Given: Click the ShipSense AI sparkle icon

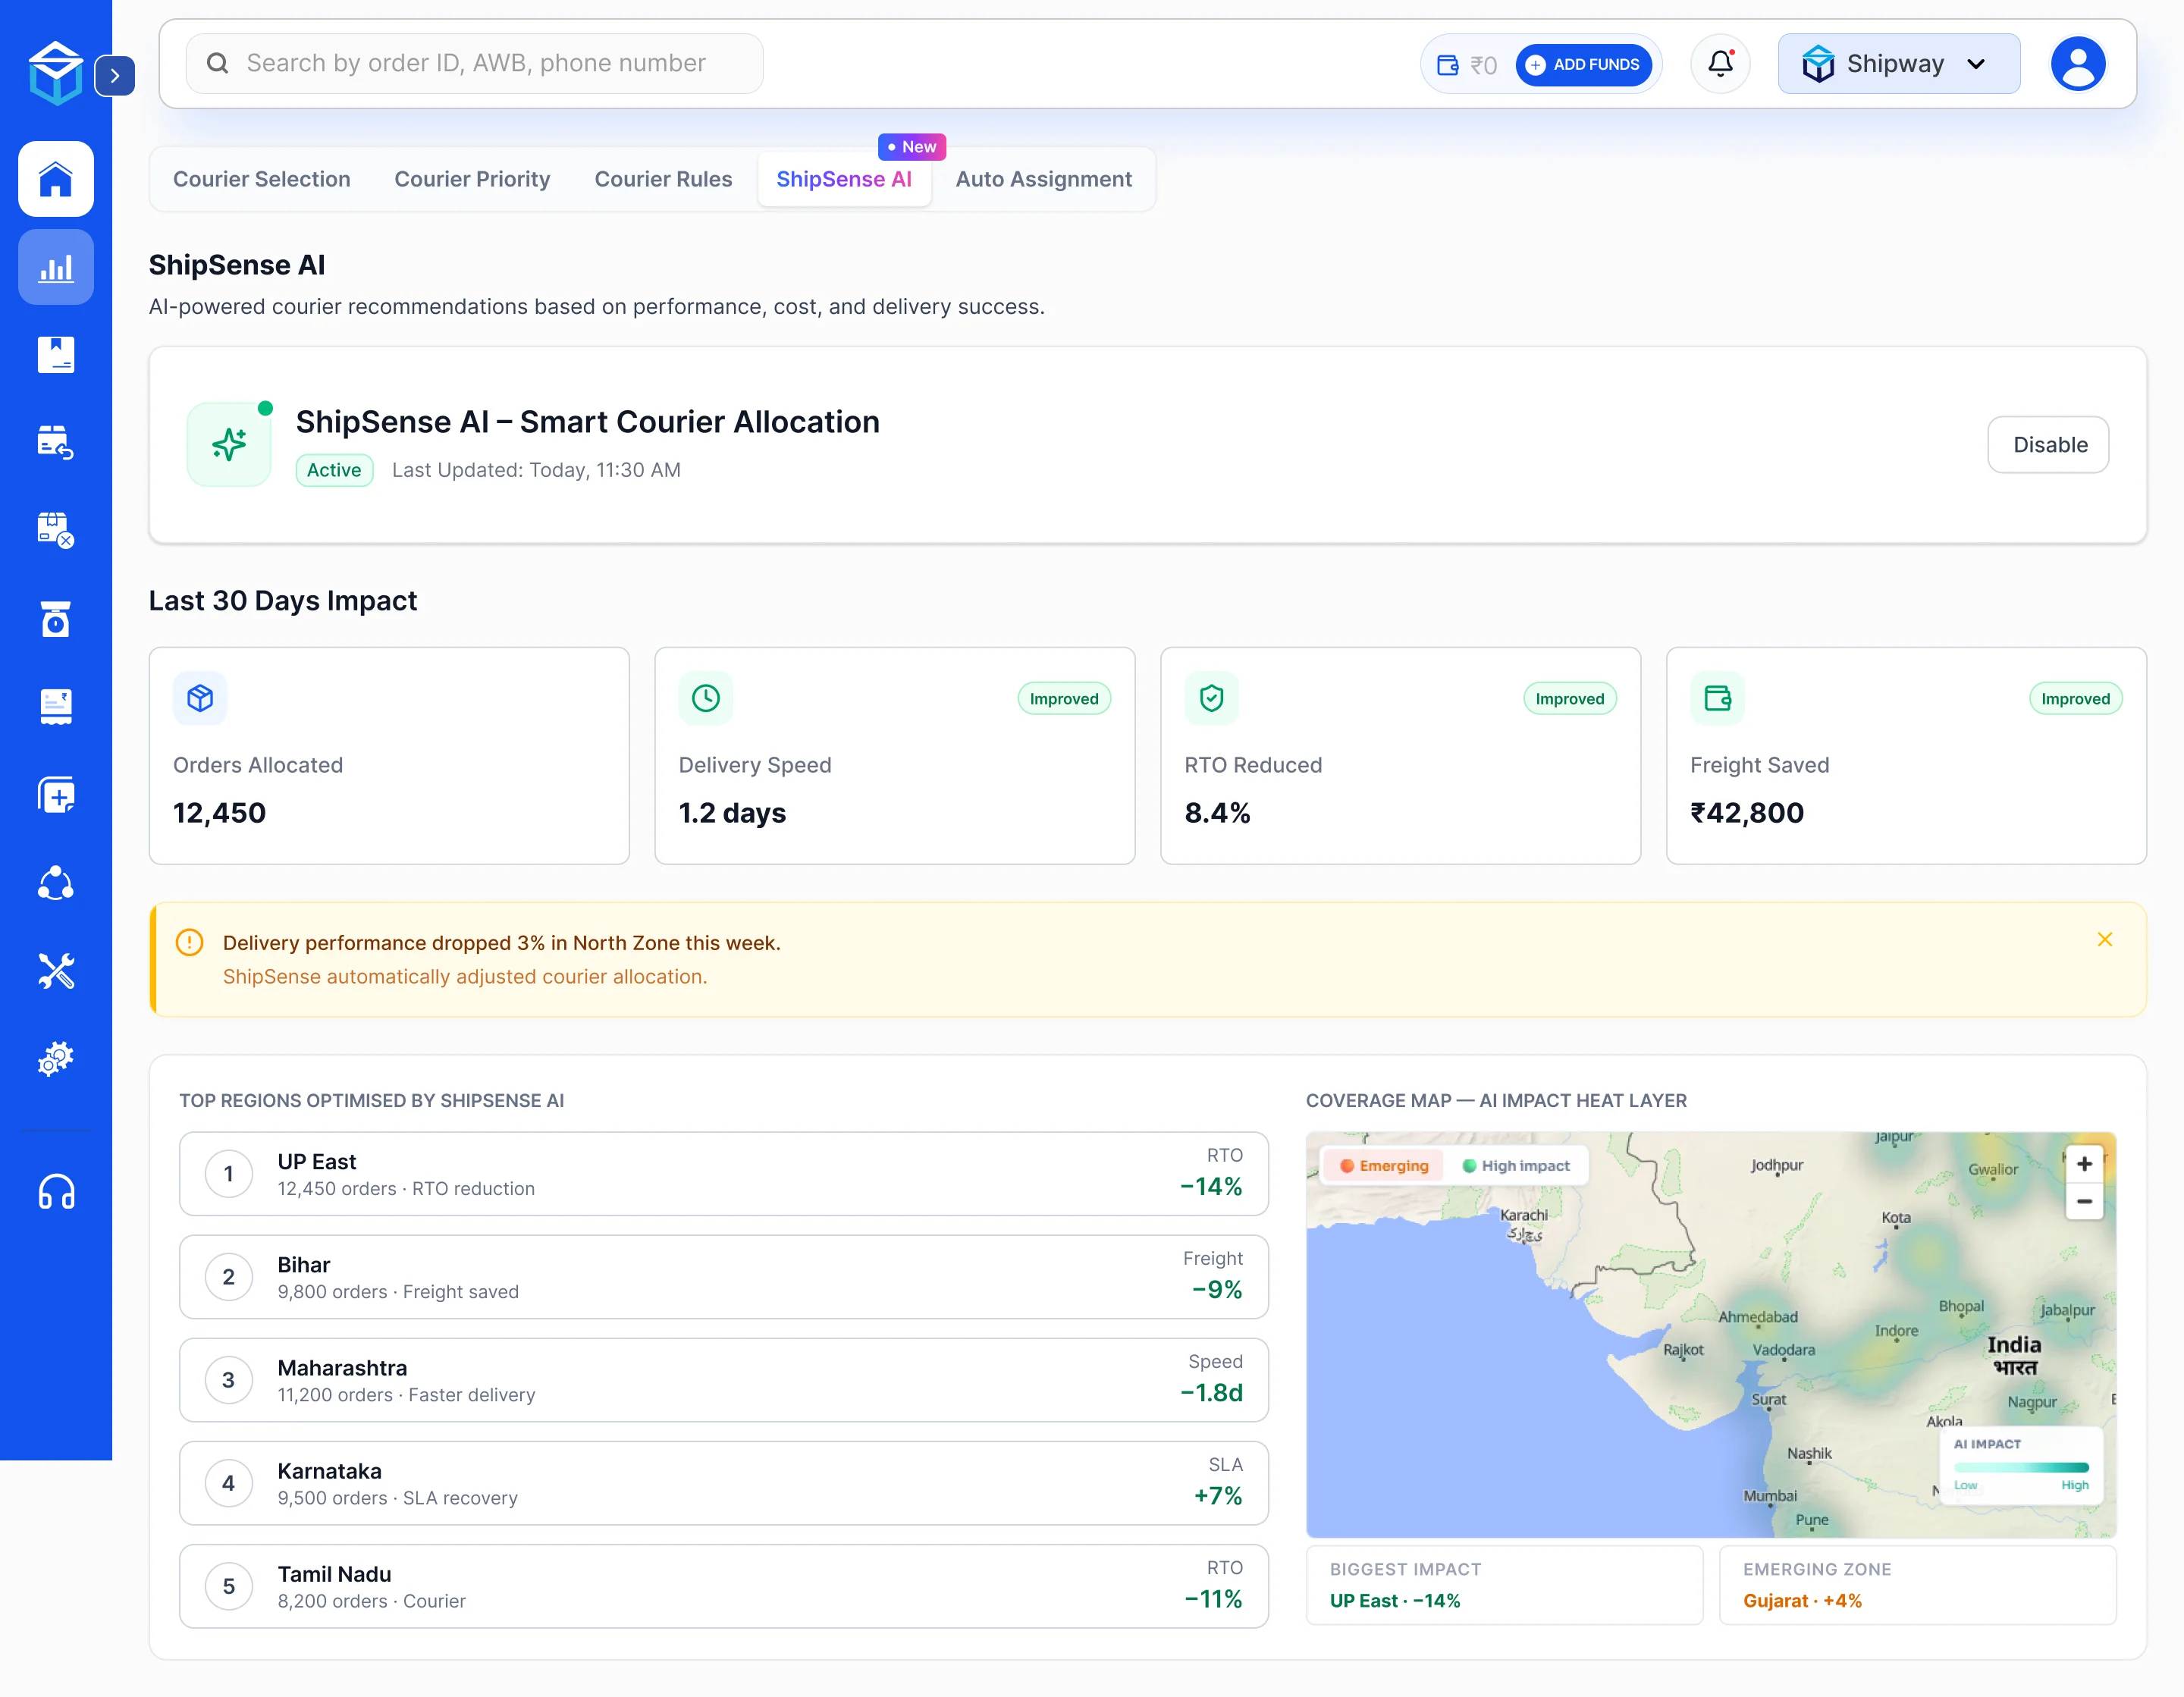Looking at the screenshot, I should pyautogui.click(x=229, y=444).
